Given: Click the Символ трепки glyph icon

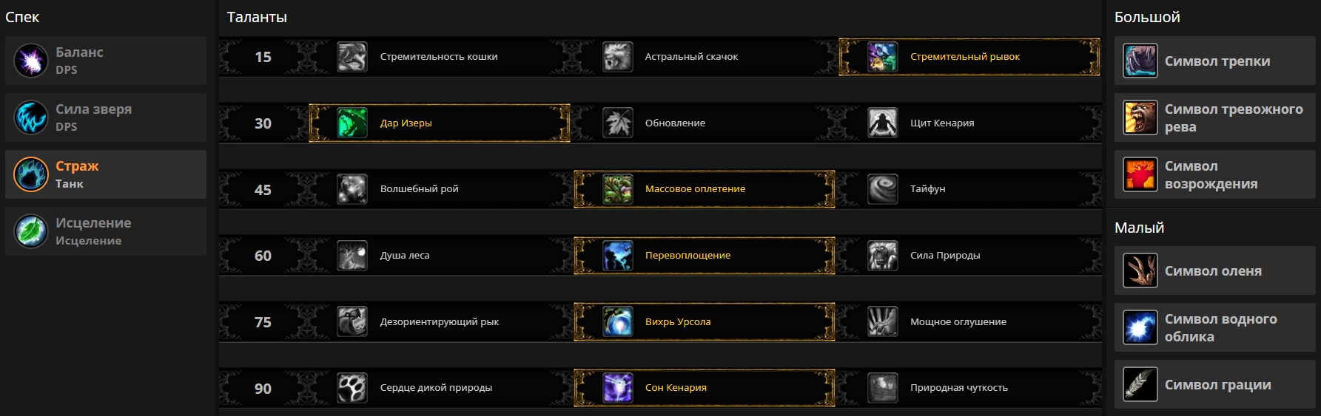Looking at the screenshot, I should [1140, 61].
